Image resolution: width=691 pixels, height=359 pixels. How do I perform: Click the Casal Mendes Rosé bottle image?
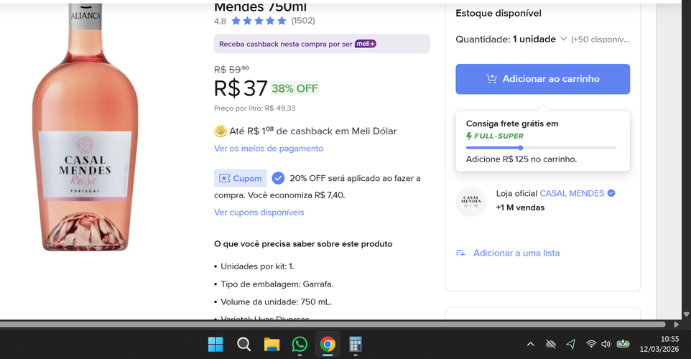(85, 128)
